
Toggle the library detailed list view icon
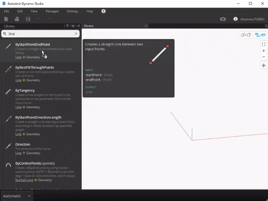[73, 26]
